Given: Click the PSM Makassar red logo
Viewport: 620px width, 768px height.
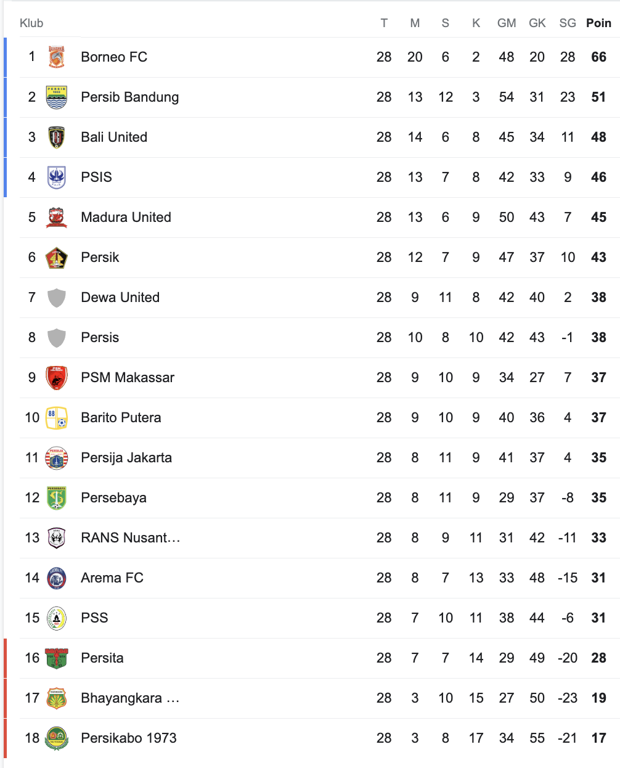Looking at the screenshot, I should click(x=57, y=378).
